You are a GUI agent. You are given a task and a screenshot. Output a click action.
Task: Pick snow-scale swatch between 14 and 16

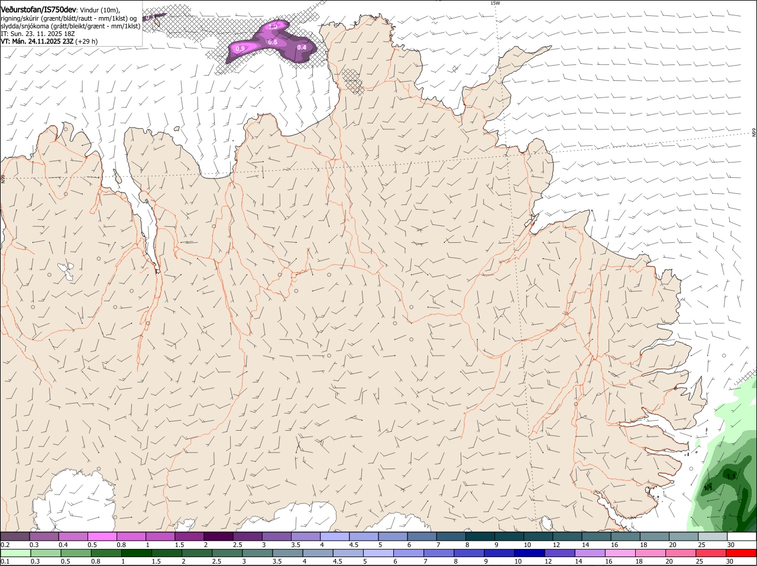(595, 536)
